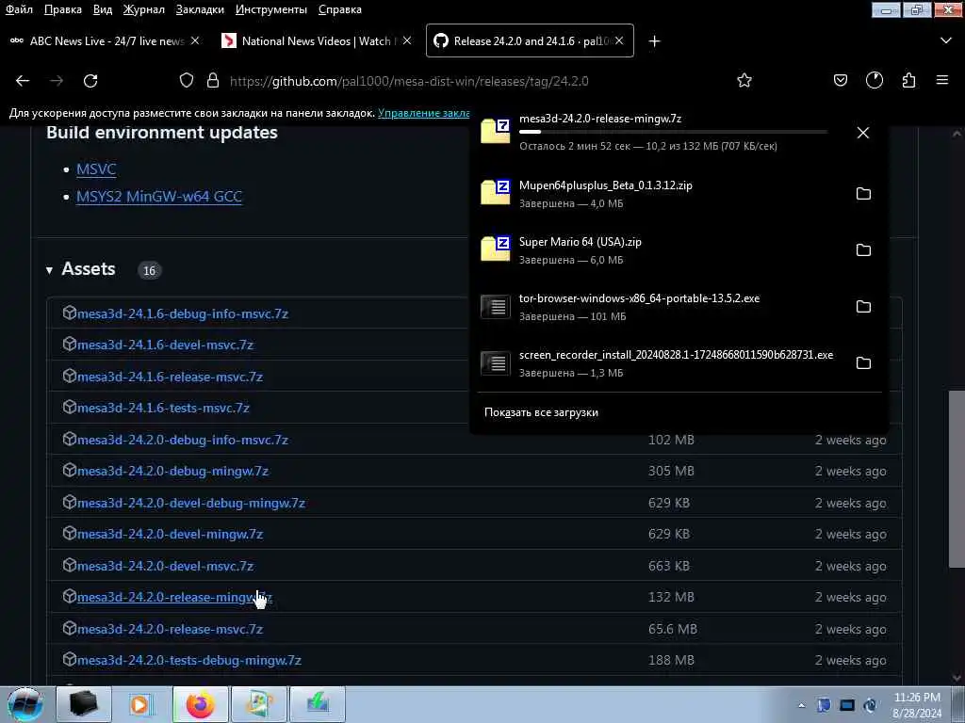Open the Инструменты menu
Image resolution: width=965 pixels, height=723 pixels.
[271, 9]
